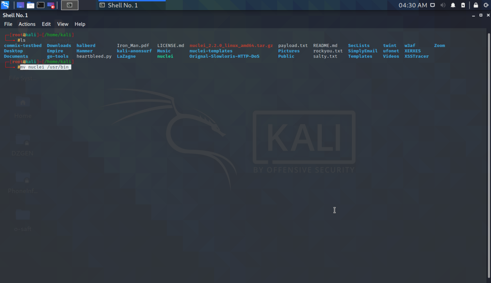Click the Home desktop icon behind terminal
Viewport: 491px width, 283px height.
point(23,108)
